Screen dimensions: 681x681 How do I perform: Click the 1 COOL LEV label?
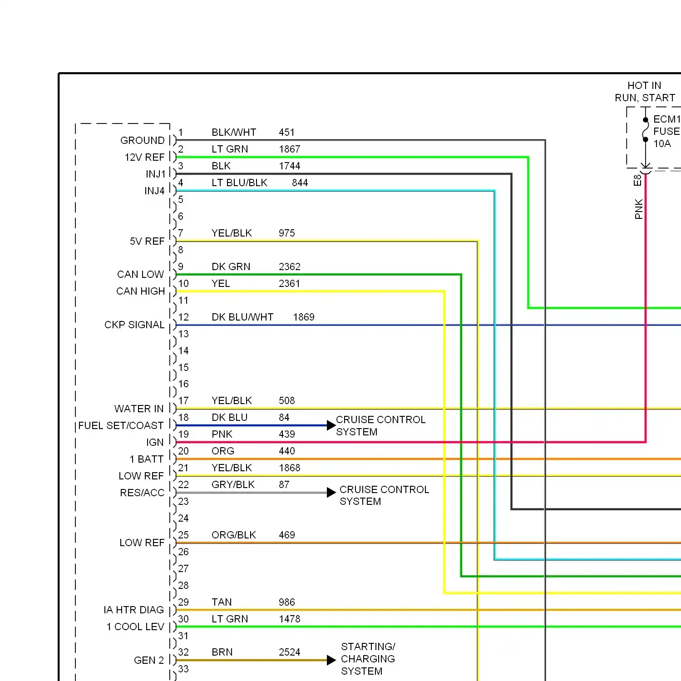point(135,627)
